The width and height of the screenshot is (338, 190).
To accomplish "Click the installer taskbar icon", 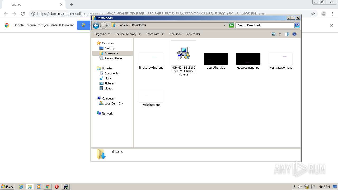I will click(x=65, y=187).
